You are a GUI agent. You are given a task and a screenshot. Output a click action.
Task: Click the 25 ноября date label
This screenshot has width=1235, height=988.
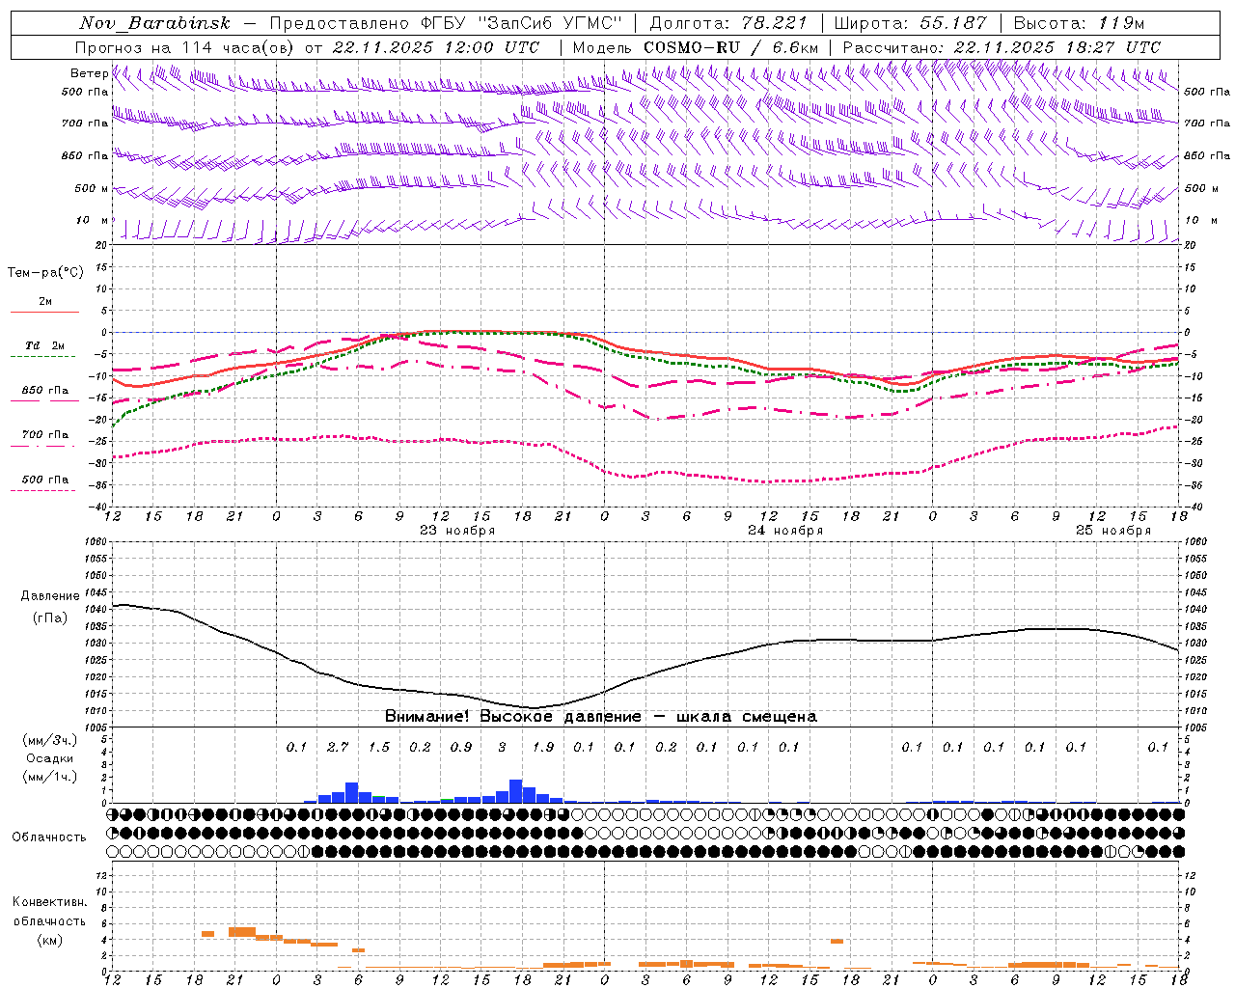[1113, 531]
